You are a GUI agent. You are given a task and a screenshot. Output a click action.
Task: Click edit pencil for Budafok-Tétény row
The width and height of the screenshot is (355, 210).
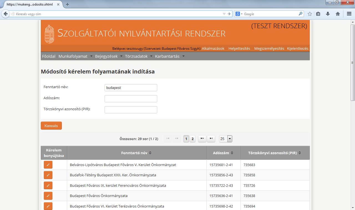pos(48,175)
